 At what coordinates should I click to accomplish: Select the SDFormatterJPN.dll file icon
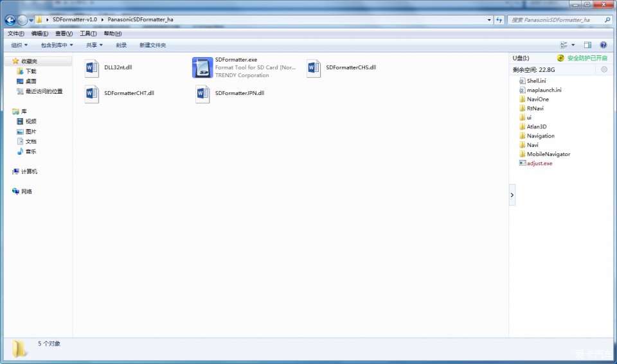point(202,94)
